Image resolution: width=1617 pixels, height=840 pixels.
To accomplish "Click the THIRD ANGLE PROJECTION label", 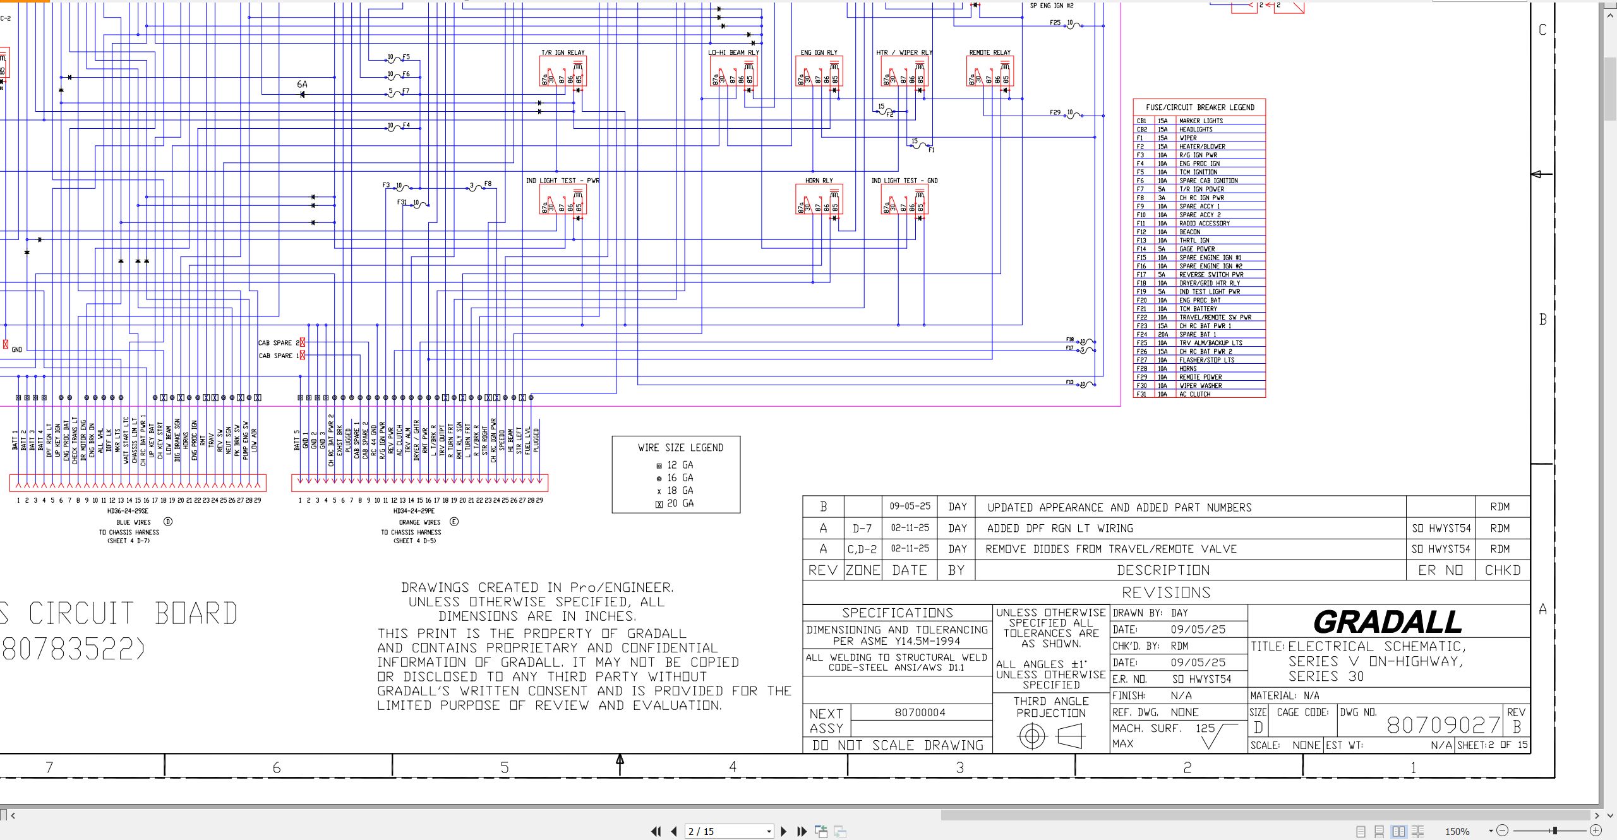I will 1051,707.
